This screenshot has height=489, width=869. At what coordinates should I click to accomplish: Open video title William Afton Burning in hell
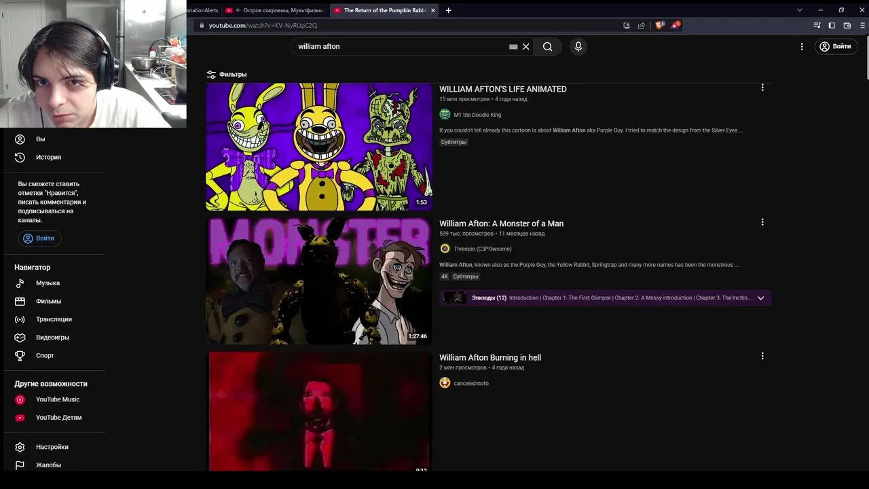(490, 357)
